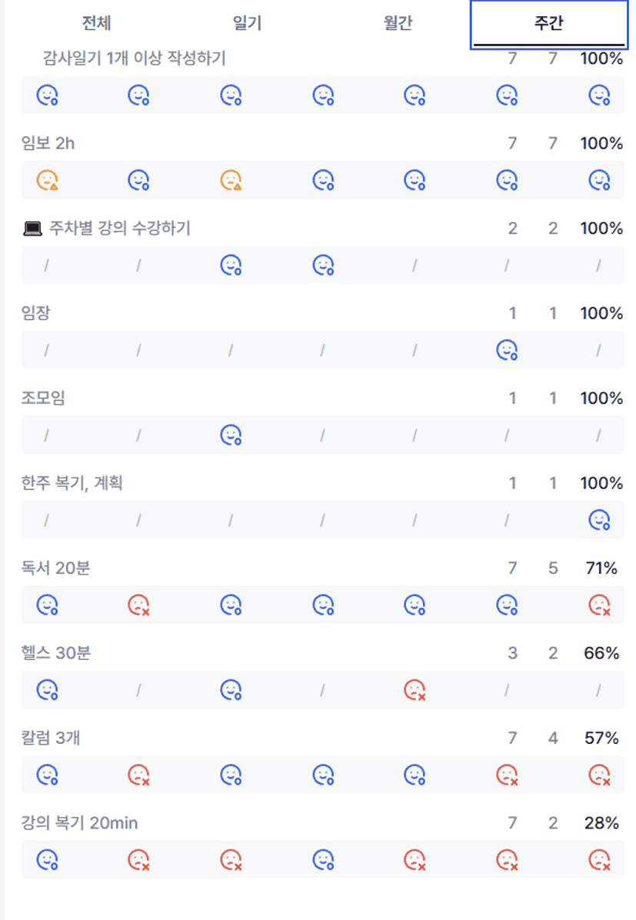The height and width of the screenshot is (920, 636).
Task: Click the blue face icon in 임장 row
Action: pyautogui.click(x=507, y=351)
